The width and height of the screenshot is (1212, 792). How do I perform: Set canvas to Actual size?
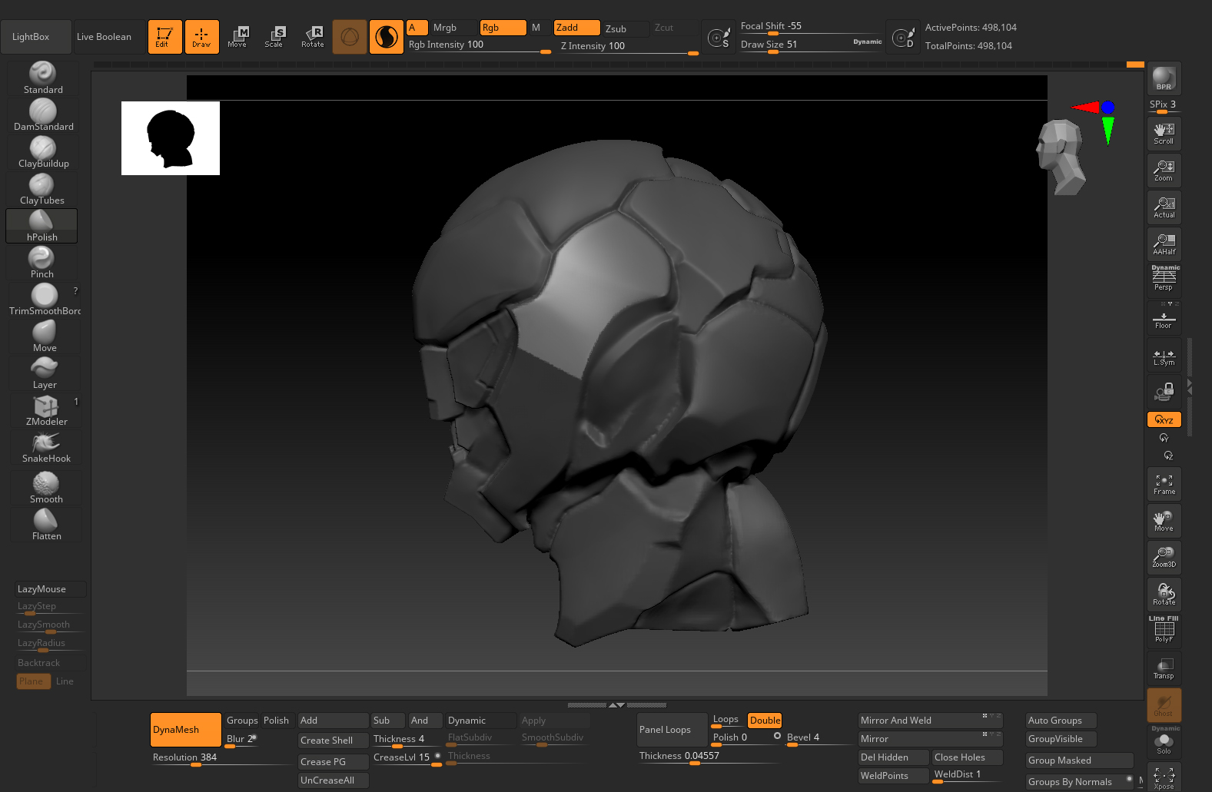[x=1164, y=208]
